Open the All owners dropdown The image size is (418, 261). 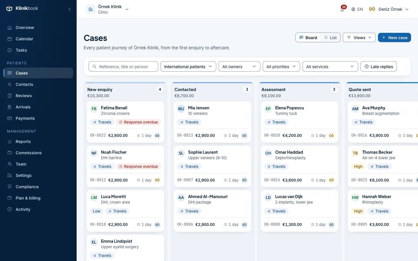point(239,67)
